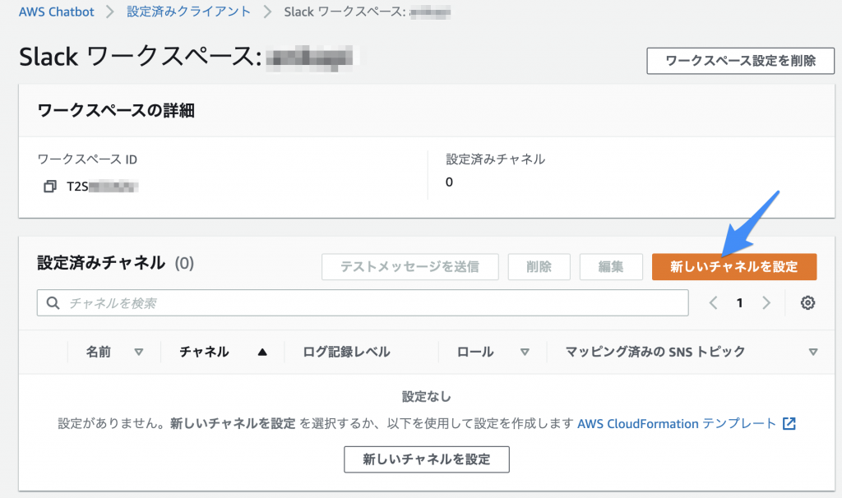Viewport: 842px width, 498px height.
Task: Click the チャネル column header
Action: [204, 352]
